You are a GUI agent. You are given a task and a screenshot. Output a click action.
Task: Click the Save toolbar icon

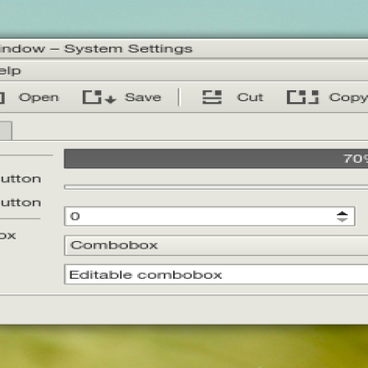coord(99,98)
